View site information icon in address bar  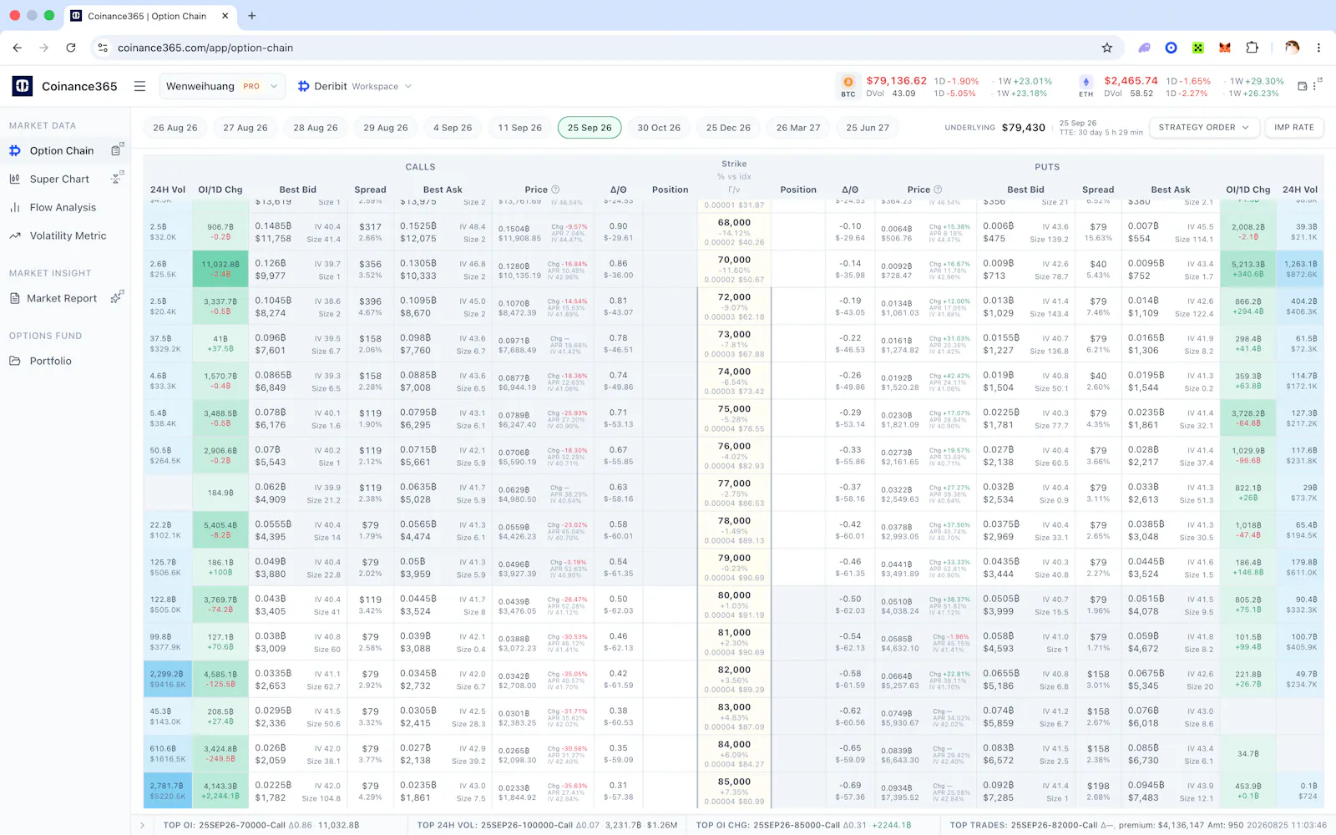click(x=103, y=48)
